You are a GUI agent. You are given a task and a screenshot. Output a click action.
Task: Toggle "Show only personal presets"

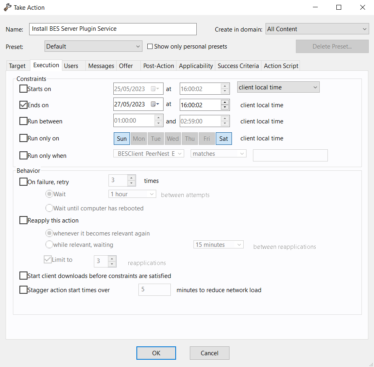tap(150, 47)
